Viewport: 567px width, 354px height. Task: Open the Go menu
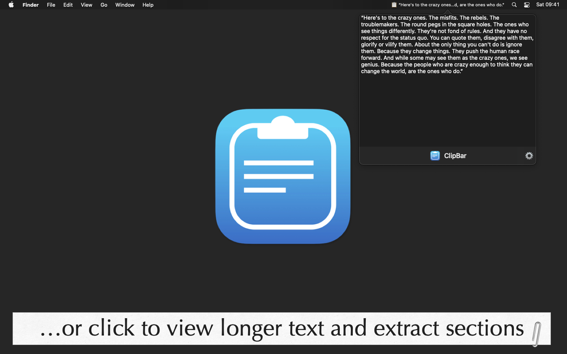coord(104,5)
